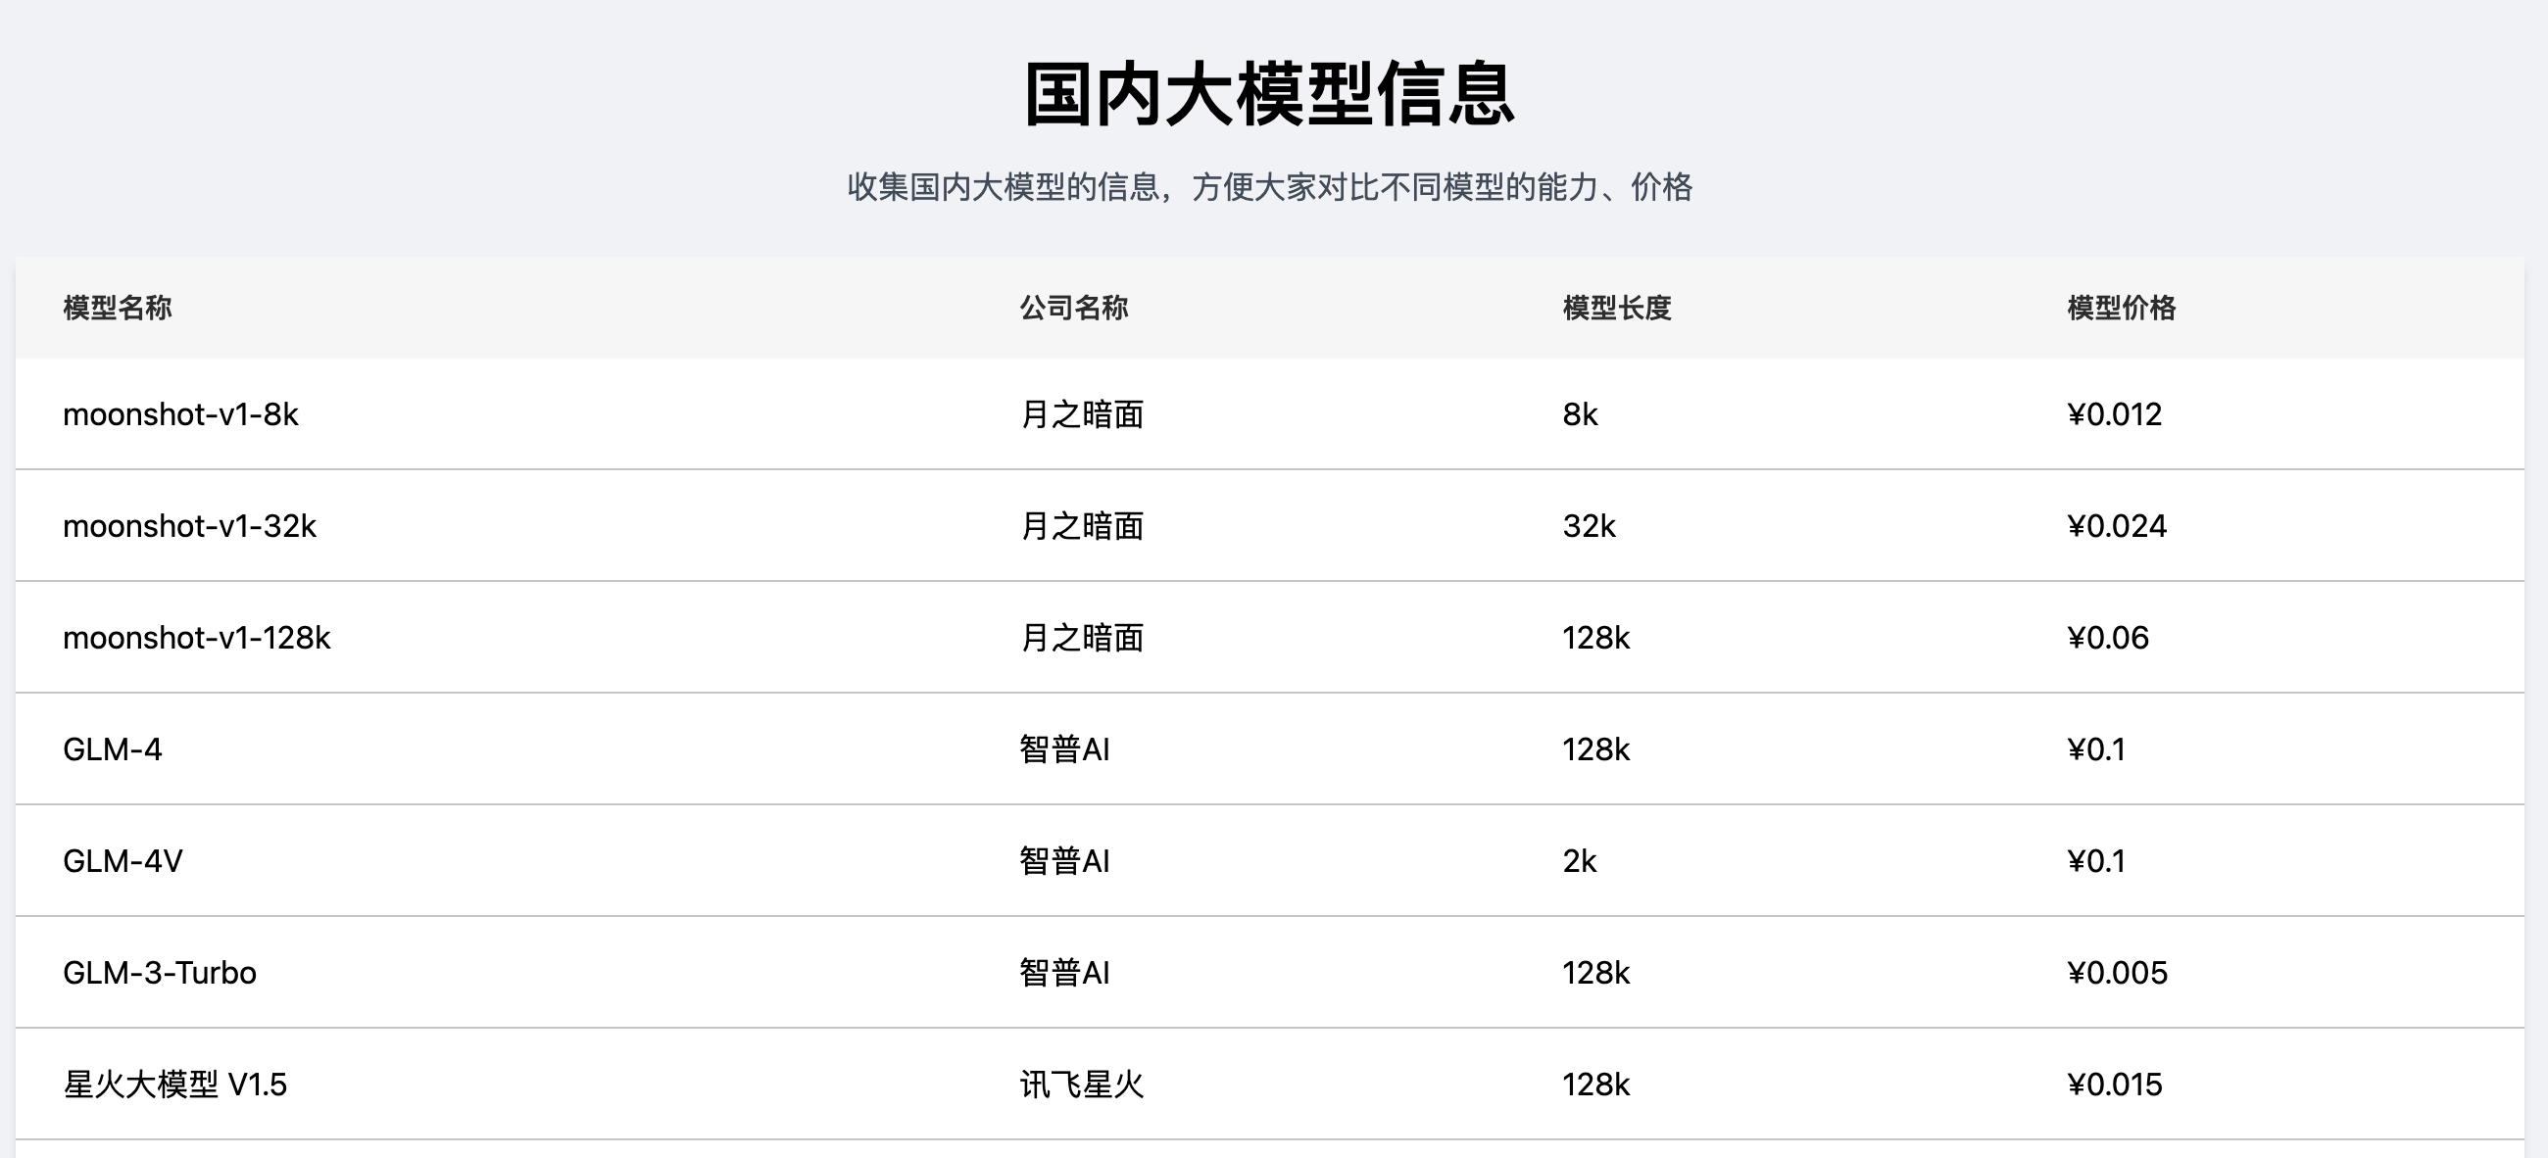Select the moonshot-v1-8k model name
This screenshot has height=1158, width=2548.
[x=181, y=414]
